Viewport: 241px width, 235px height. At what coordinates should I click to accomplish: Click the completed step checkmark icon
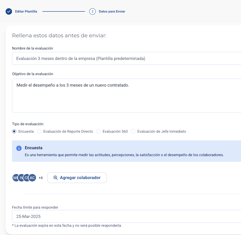[x=9, y=11]
